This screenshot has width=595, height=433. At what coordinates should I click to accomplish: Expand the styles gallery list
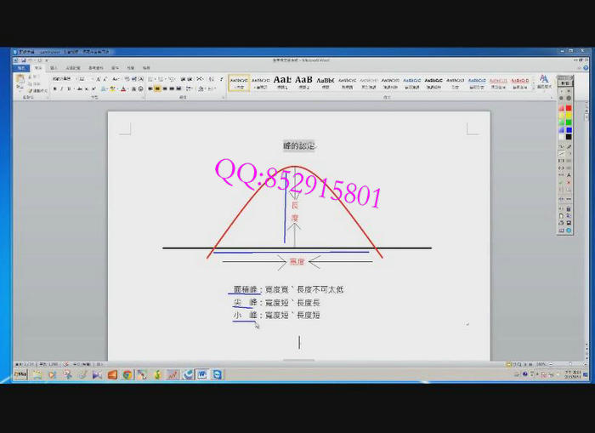coord(533,87)
